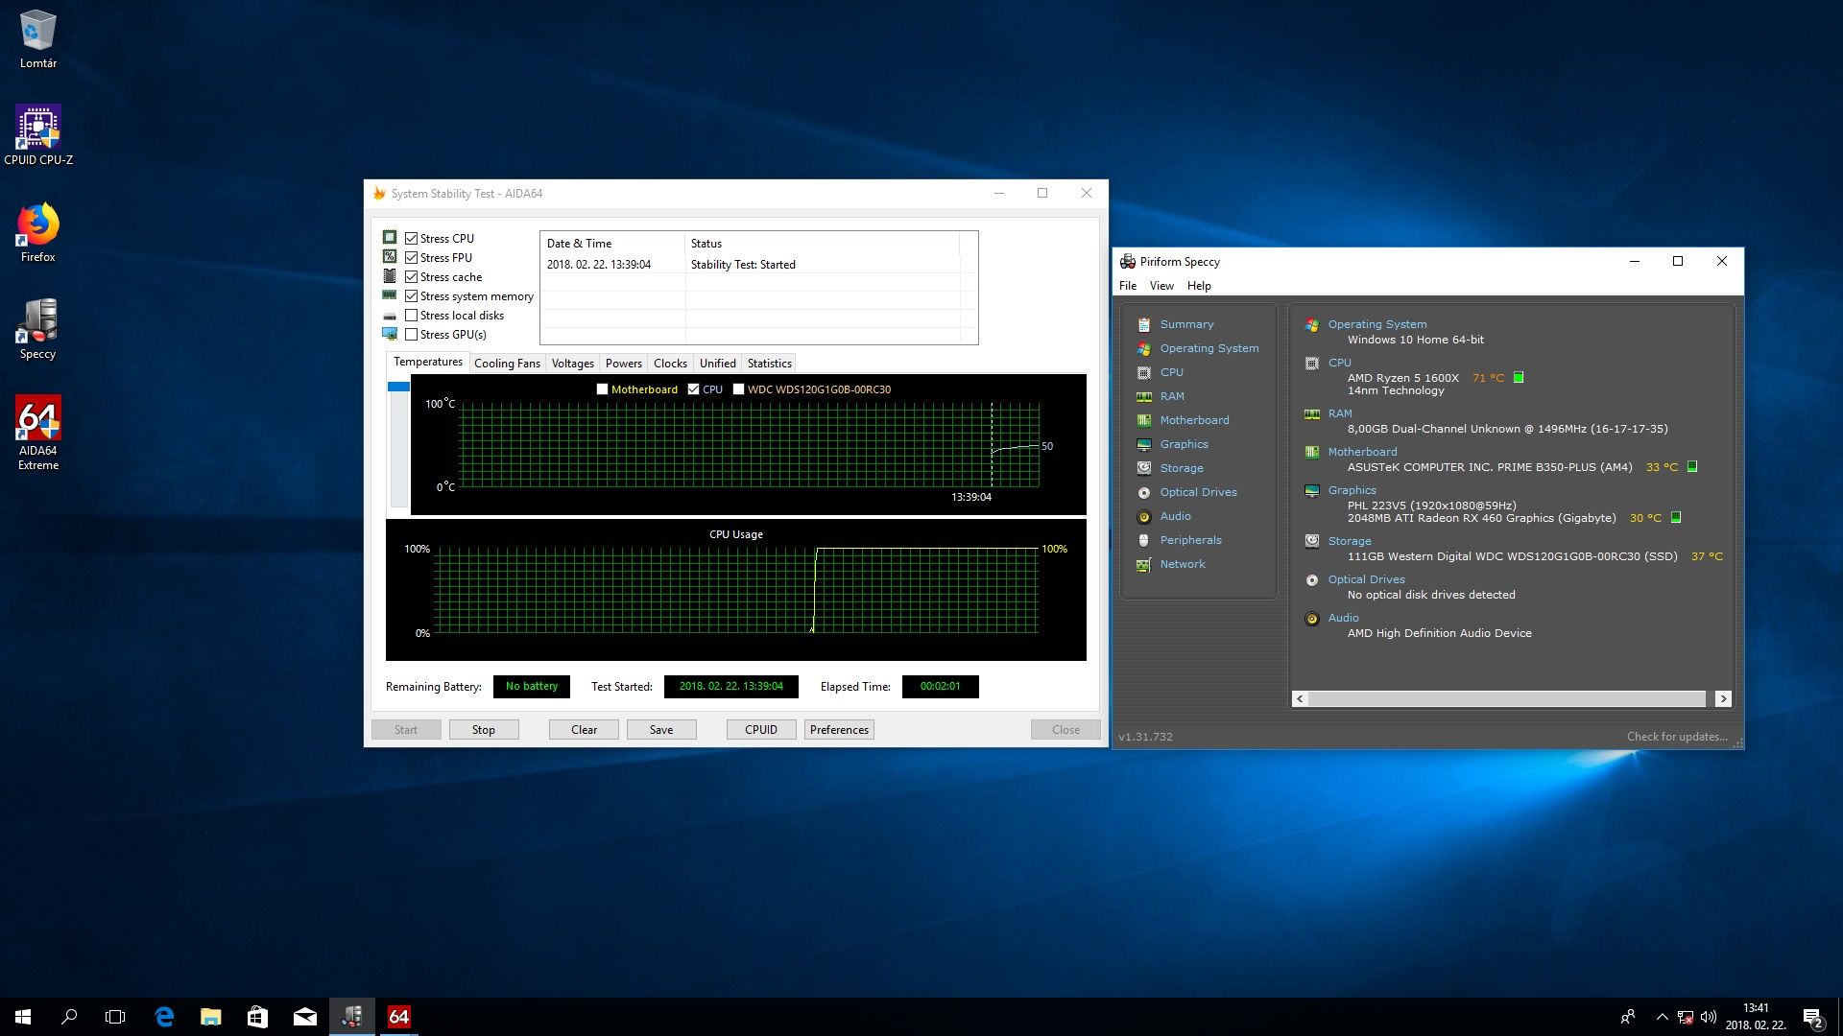Viewport: 1843px width, 1036px height.
Task: Click the Save button in AIDA64
Action: 661,730
